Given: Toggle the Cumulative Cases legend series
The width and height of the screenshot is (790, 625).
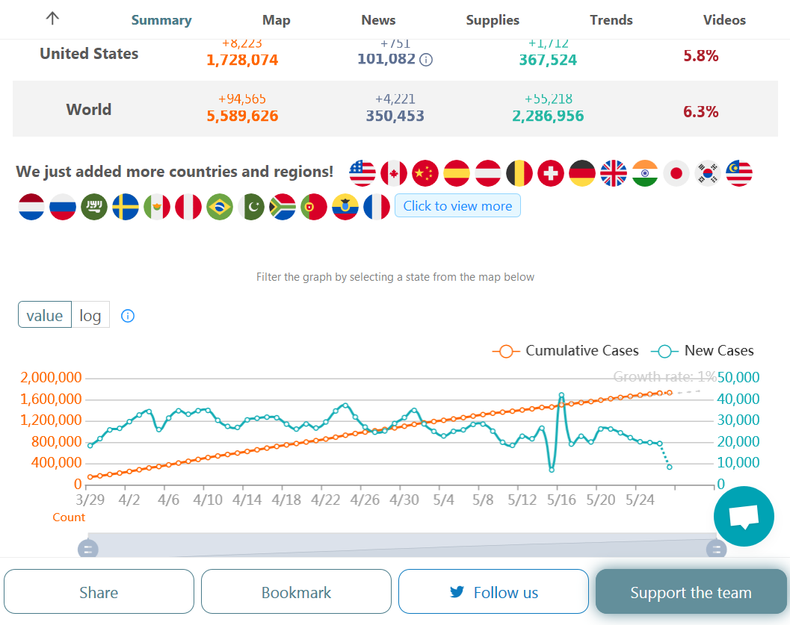Looking at the screenshot, I should pos(566,351).
